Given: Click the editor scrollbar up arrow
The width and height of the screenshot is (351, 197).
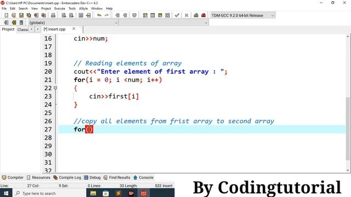Looking at the screenshot, I should click(348, 37).
